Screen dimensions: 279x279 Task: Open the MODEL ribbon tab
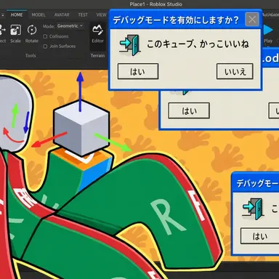coord(39,15)
